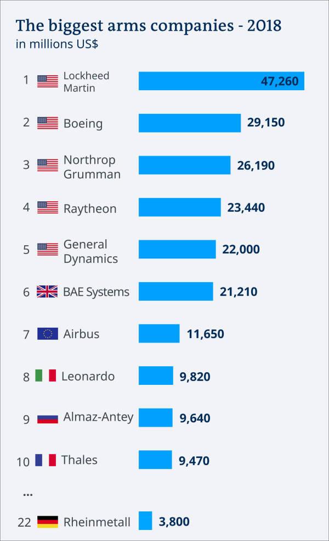Click the US flag beside Raytheon
The width and height of the screenshot is (329, 541).
[x=48, y=207]
